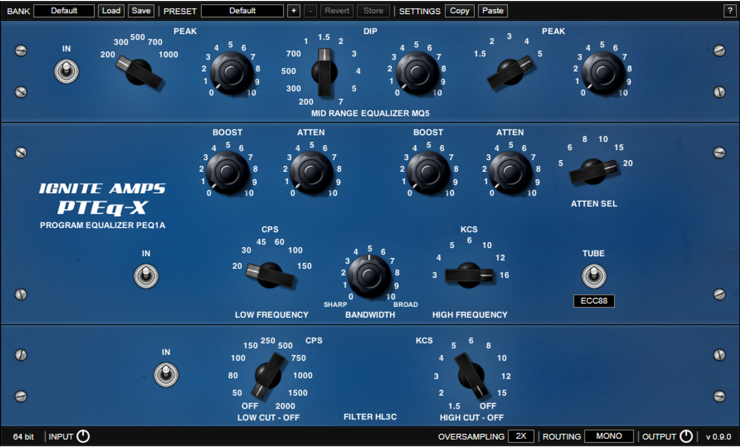
Task: Click the ATTEN SEL selector knob
Action: point(593,171)
